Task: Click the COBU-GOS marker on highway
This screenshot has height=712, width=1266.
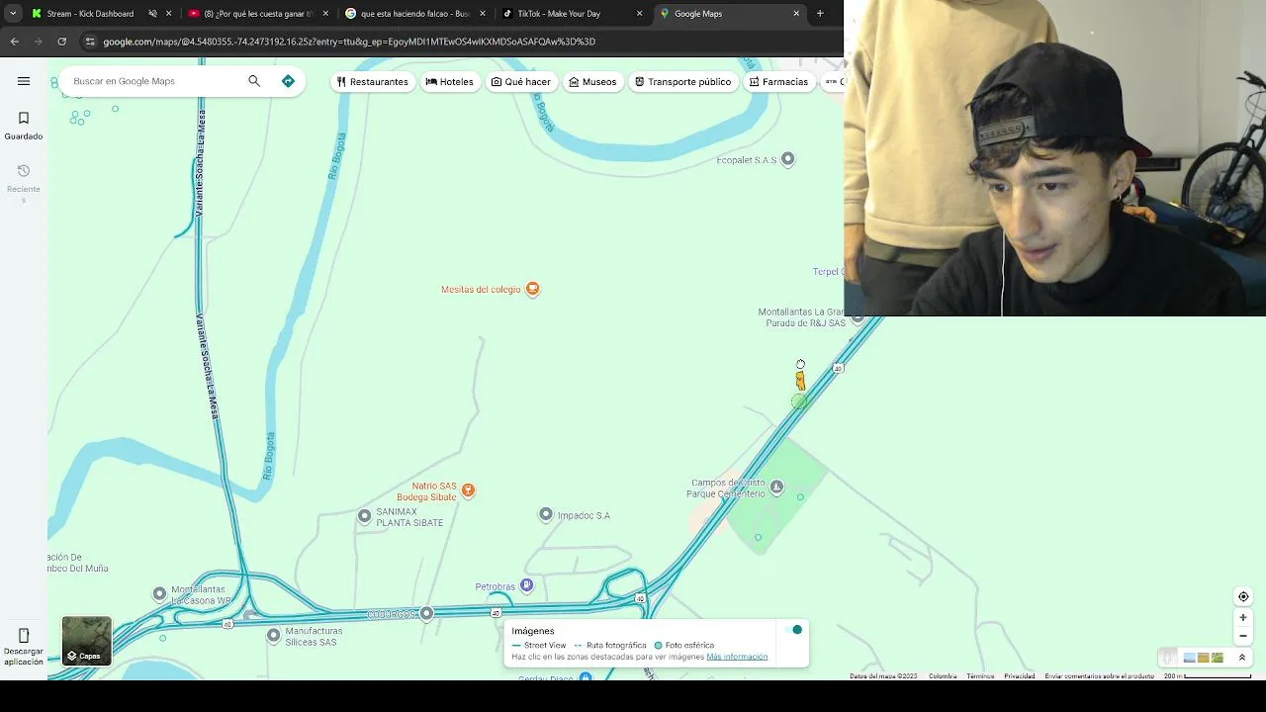Action: tap(426, 614)
